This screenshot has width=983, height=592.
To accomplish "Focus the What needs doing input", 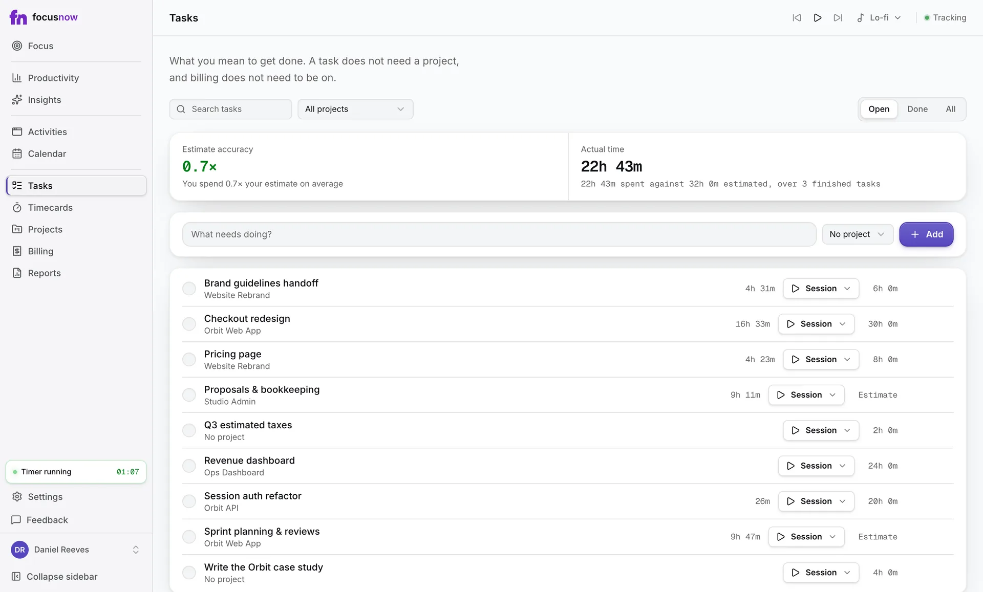I will [499, 234].
